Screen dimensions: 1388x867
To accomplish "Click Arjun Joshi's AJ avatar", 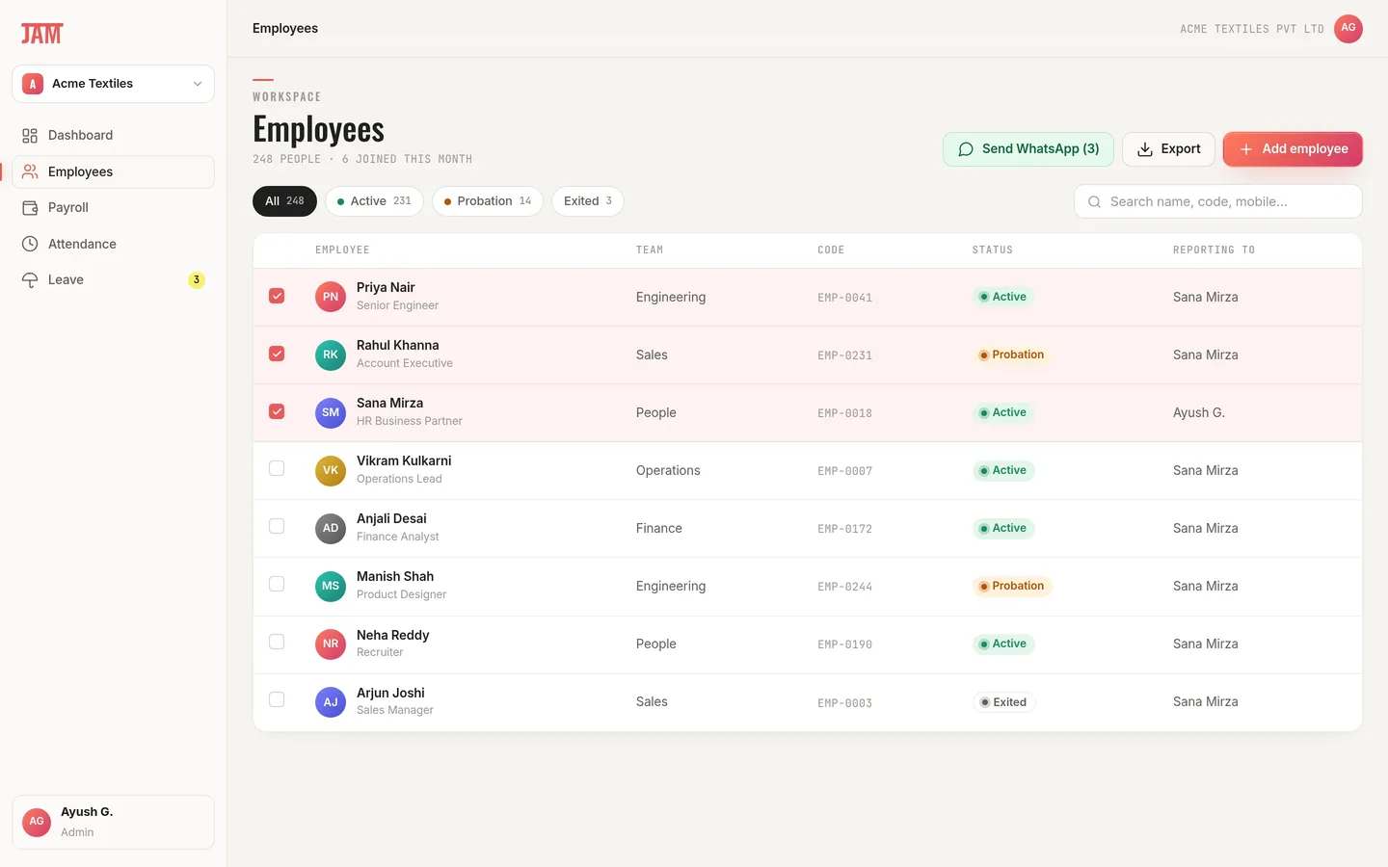I will tap(331, 701).
